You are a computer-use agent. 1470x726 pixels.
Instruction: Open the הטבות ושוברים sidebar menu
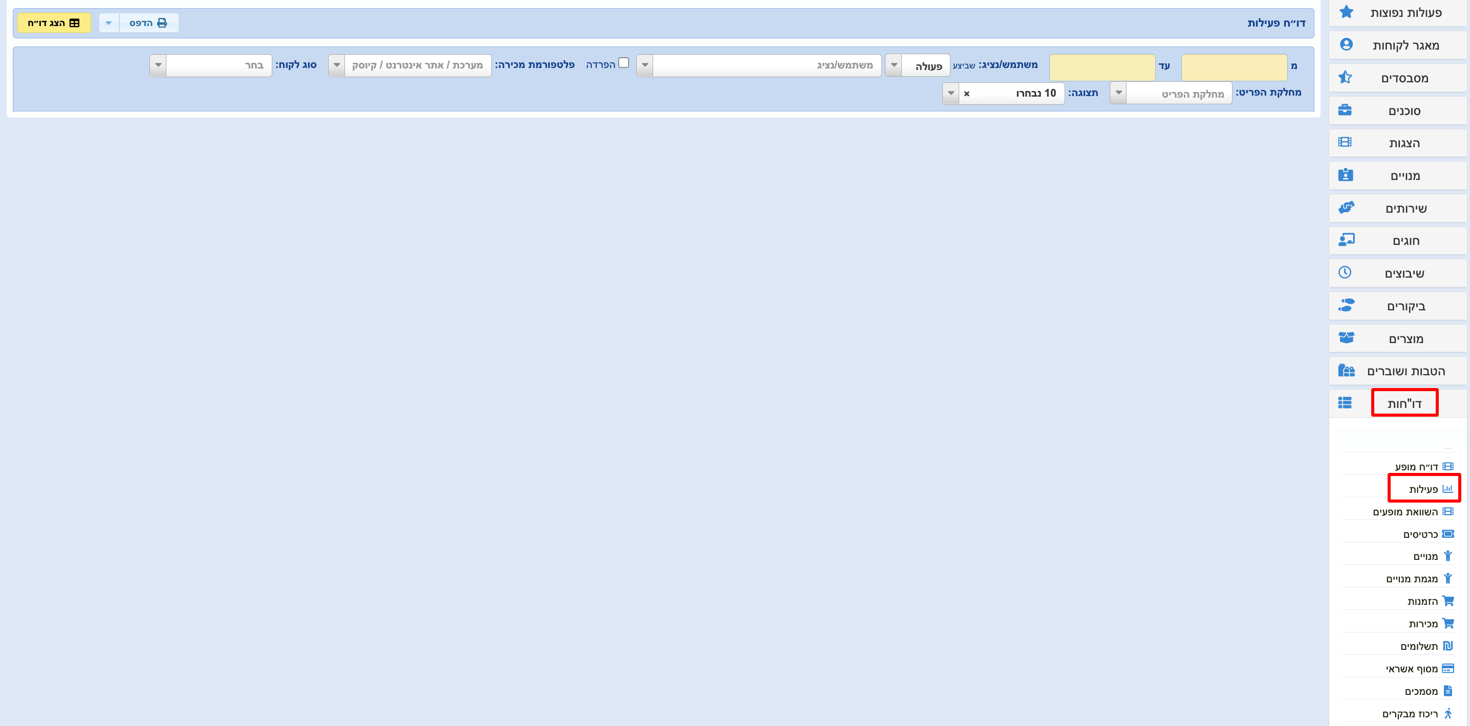coord(1399,370)
